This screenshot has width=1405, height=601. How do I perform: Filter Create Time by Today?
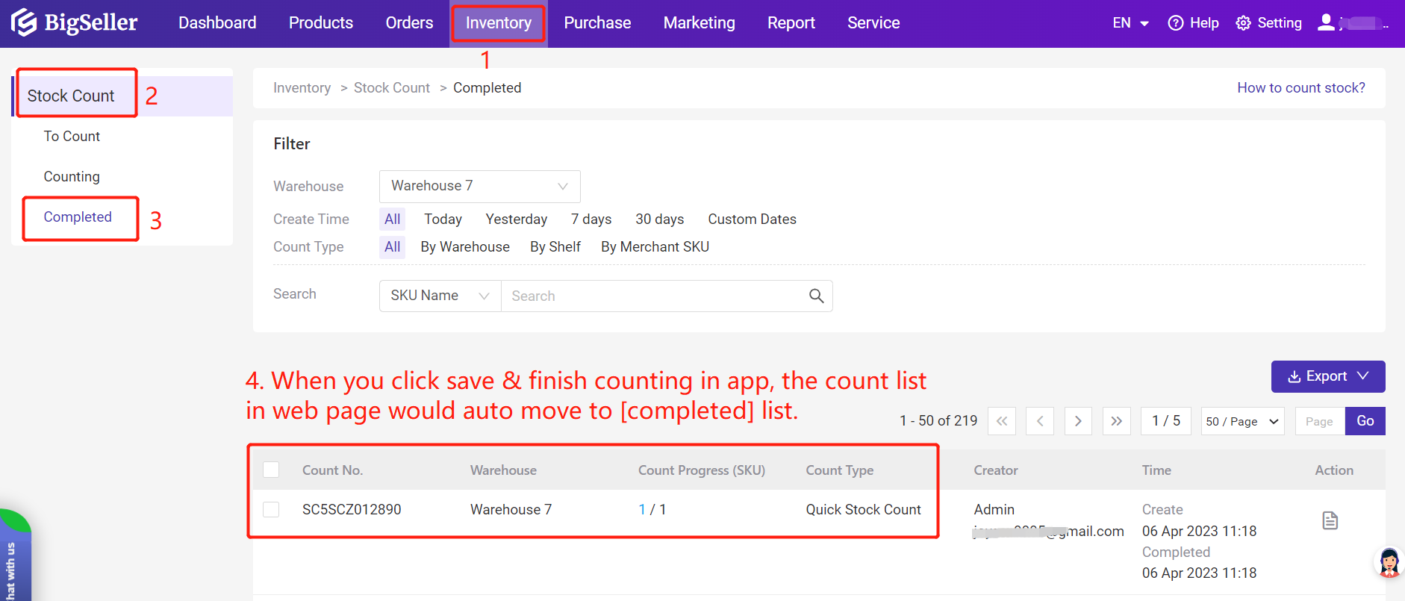(443, 219)
